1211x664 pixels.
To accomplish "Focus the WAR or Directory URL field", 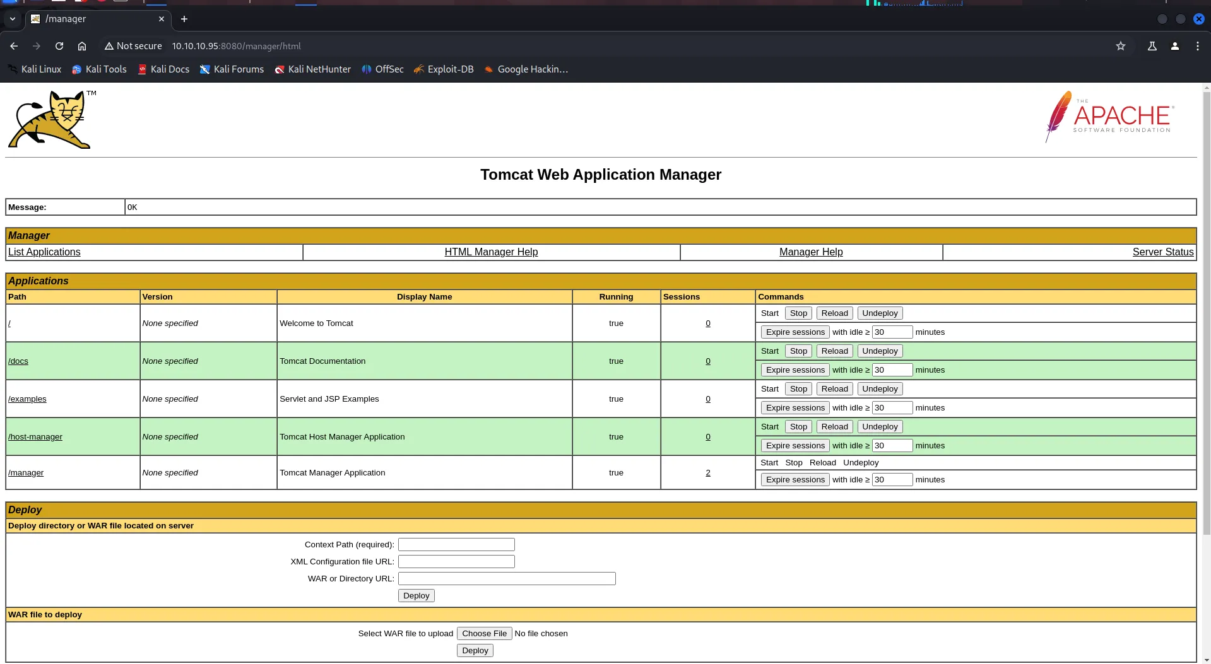I will coord(507,579).
